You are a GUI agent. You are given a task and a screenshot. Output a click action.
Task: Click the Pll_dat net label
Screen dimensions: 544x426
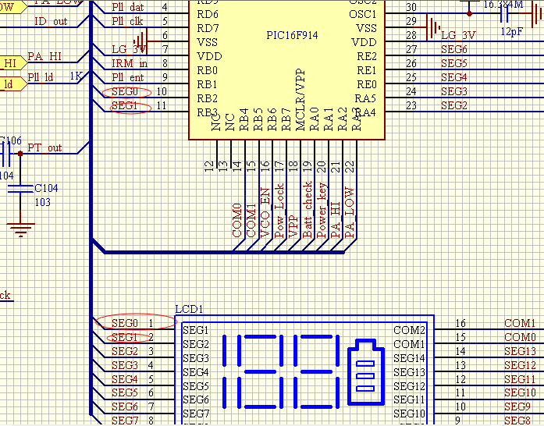click(128, 7)
